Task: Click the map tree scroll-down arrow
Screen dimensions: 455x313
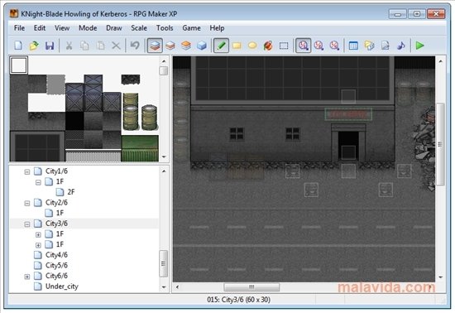Action: coord(164,287)
